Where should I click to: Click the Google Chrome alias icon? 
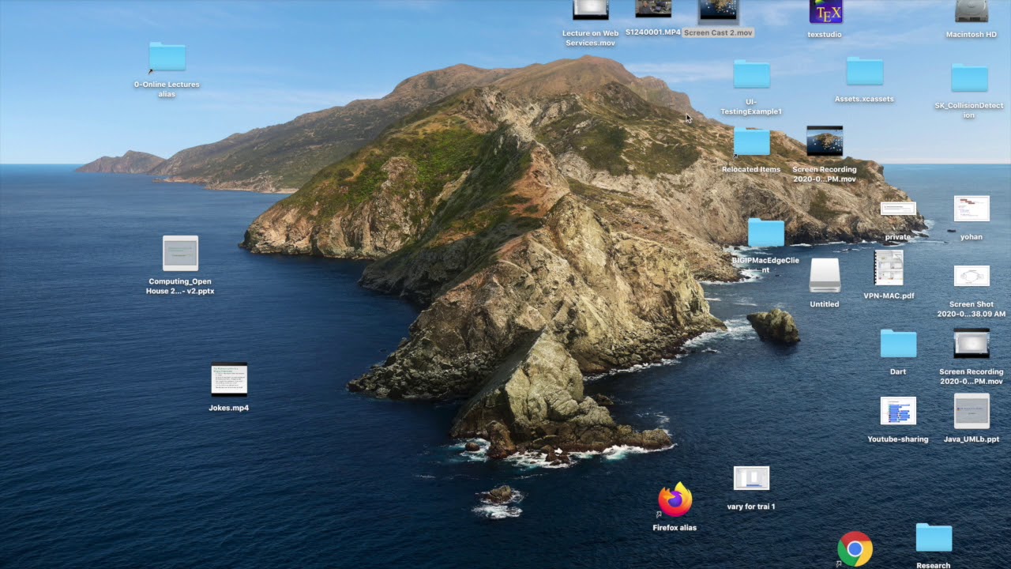[855, 549]
